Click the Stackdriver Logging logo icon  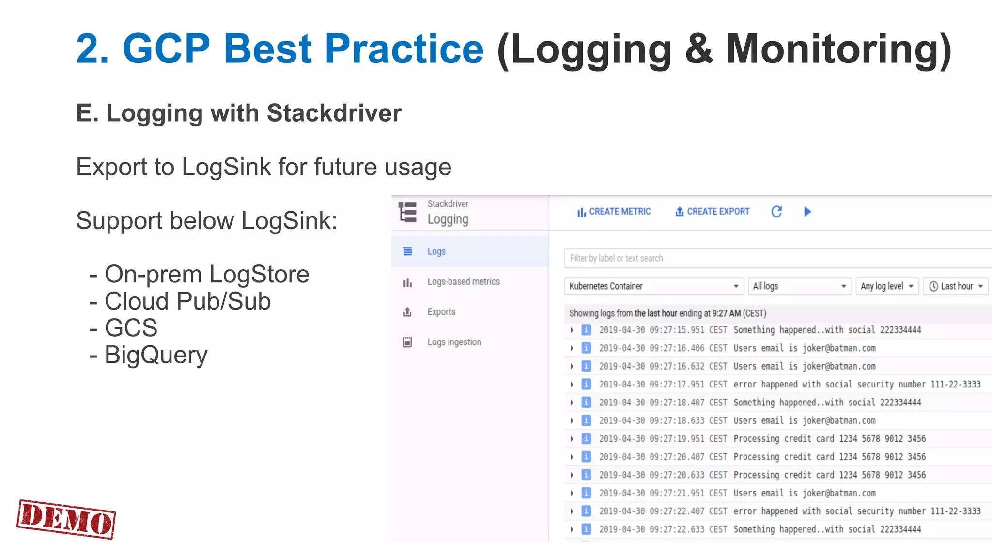pyautogui.click(x=408, y=212)
